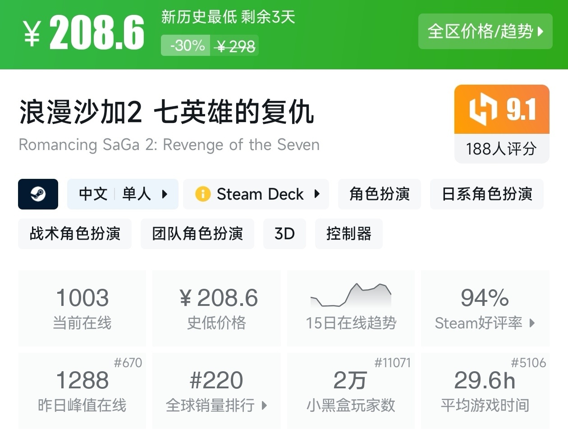Click the #220 sales rank value
This screenshot has width=568, height=437.
pos(216,380)
